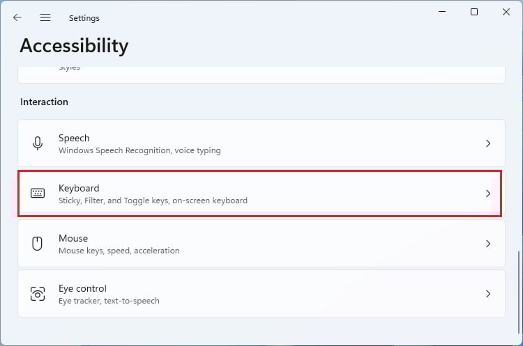Screen dimensions: 523x346
Task: Click the mouse icon in Interaction list
Action: pyautogui.click(x=38, y=244)
